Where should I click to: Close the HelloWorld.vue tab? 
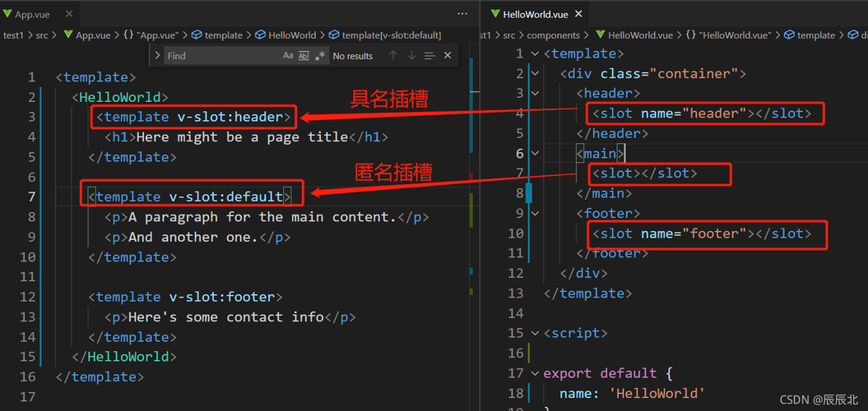click(x=579, y=14)
